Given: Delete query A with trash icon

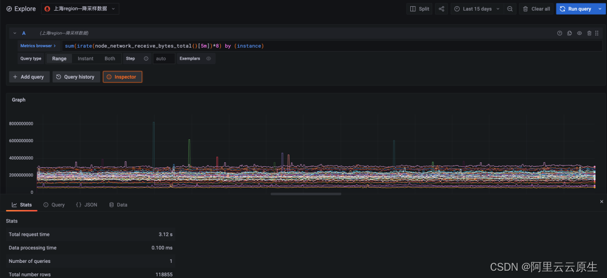Looking at the screenshot, I should point(589,33).
